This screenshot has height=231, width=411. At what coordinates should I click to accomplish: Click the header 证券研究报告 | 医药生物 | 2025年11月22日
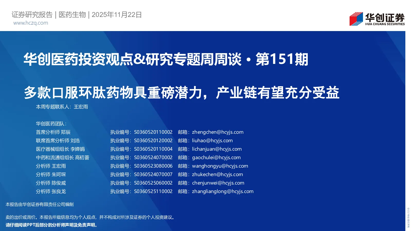77,15
